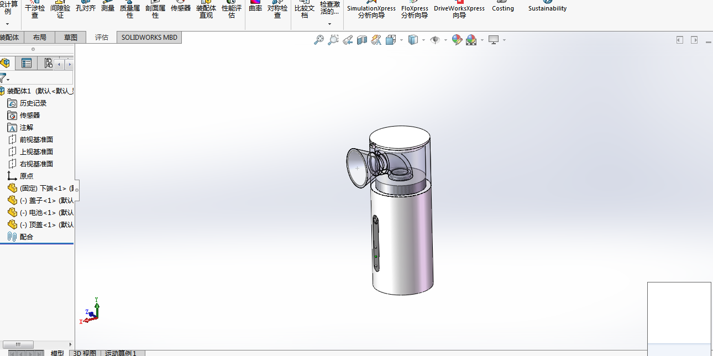Activate the Section View icon
Viewport: 713px width, 356px height.
click(362, 40)
